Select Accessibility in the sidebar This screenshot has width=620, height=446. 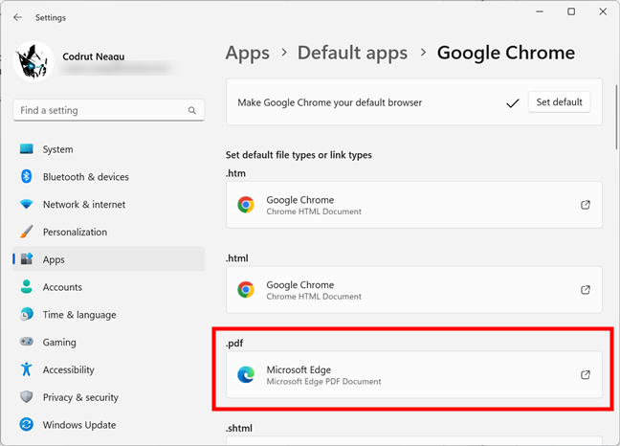68,369
